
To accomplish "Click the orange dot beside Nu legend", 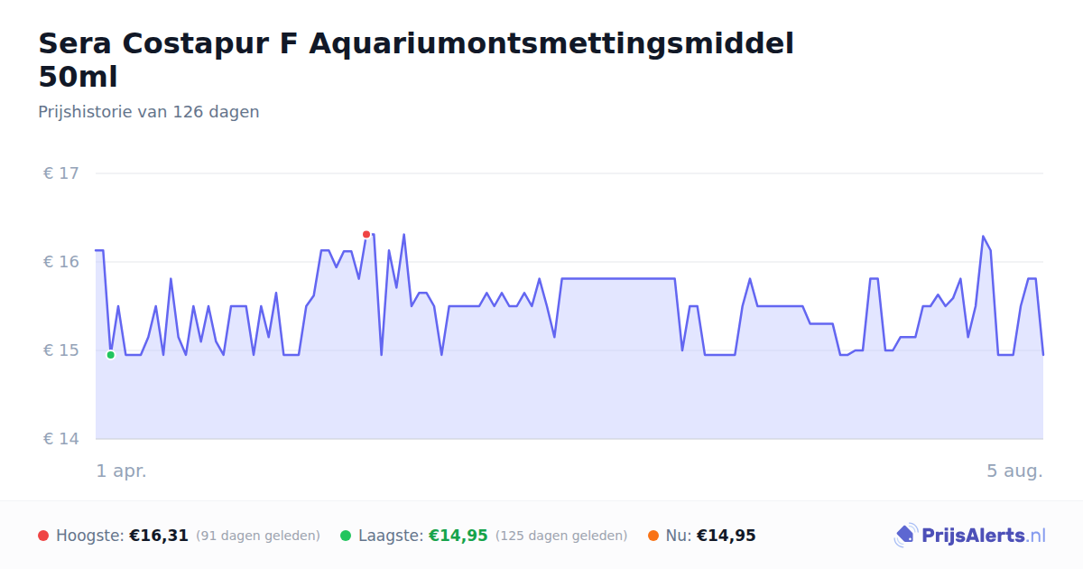I will point(653,536).
